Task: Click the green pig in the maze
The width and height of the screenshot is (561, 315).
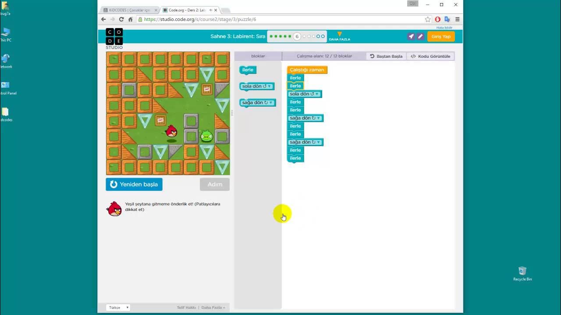Action: pyautogui.click(x=206, y=136)
